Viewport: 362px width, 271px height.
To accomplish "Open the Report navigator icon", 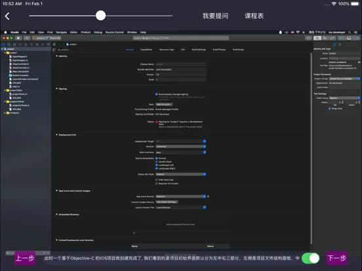I will (x=49, y=45).
